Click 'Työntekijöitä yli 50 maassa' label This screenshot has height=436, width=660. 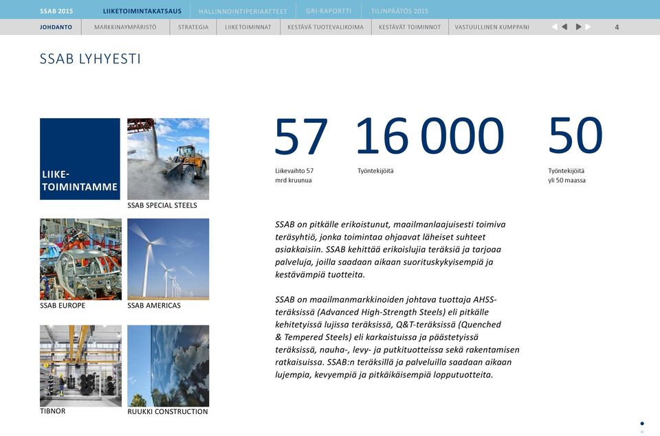(566, 175)
